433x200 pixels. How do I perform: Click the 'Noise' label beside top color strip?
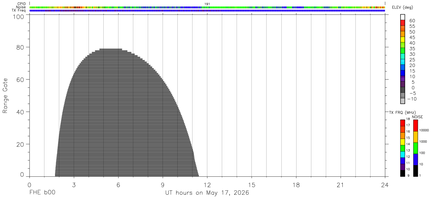[21, 7]
